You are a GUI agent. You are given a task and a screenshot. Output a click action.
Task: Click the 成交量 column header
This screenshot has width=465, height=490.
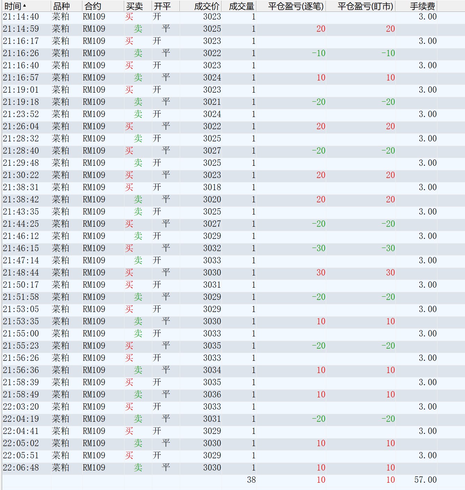[x=239, y=6]
